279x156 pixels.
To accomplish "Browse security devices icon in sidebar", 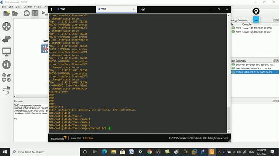I will (7, 65).
